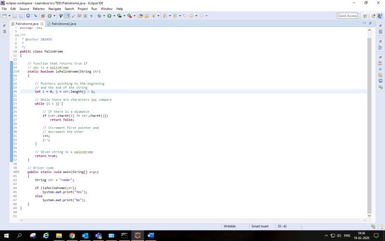This screenshot has height=241, width=385.
Task: Click the Save All icon
Action: (x=21, y=16)
